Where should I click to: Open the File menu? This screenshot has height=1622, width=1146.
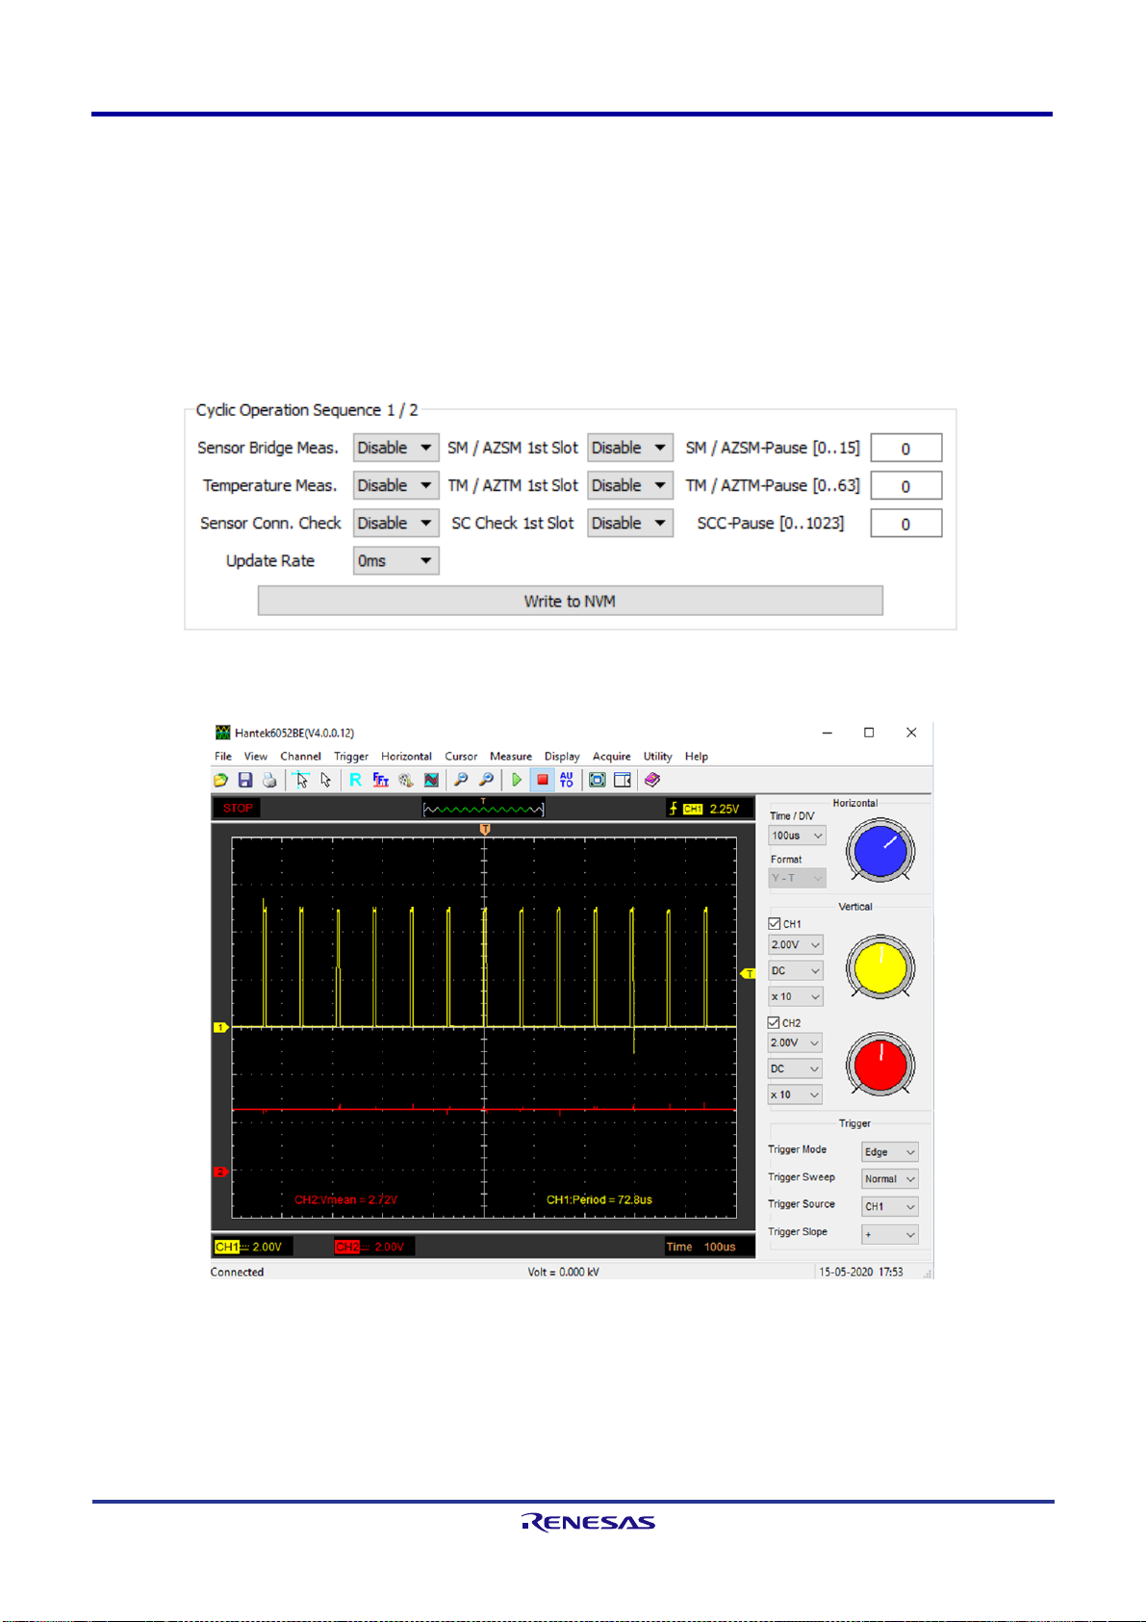pyautogui.click(x=223, y=757)
